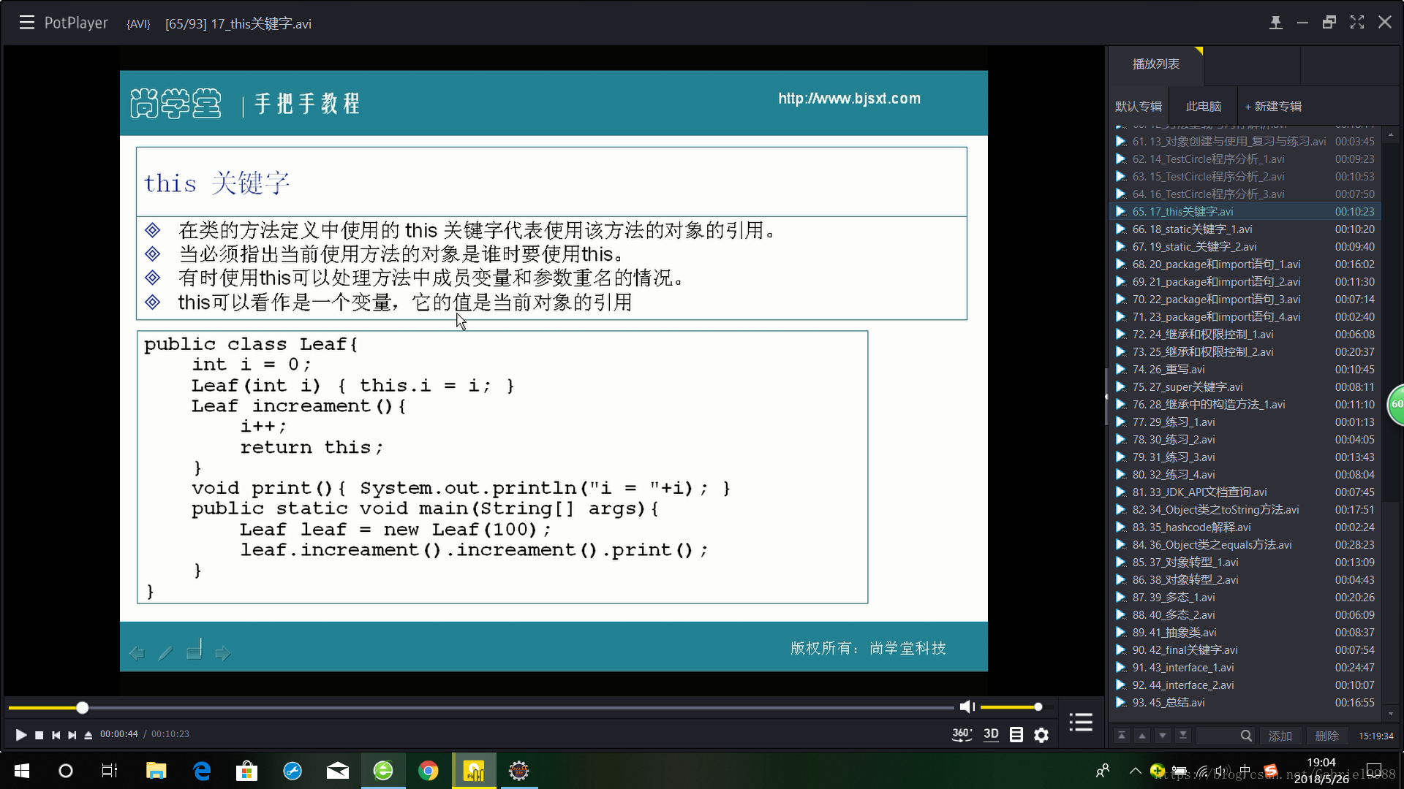Screen dimensions: 1404x789
Task: Switch to the 默认专辑 album tab
Action: point(1139,107)
